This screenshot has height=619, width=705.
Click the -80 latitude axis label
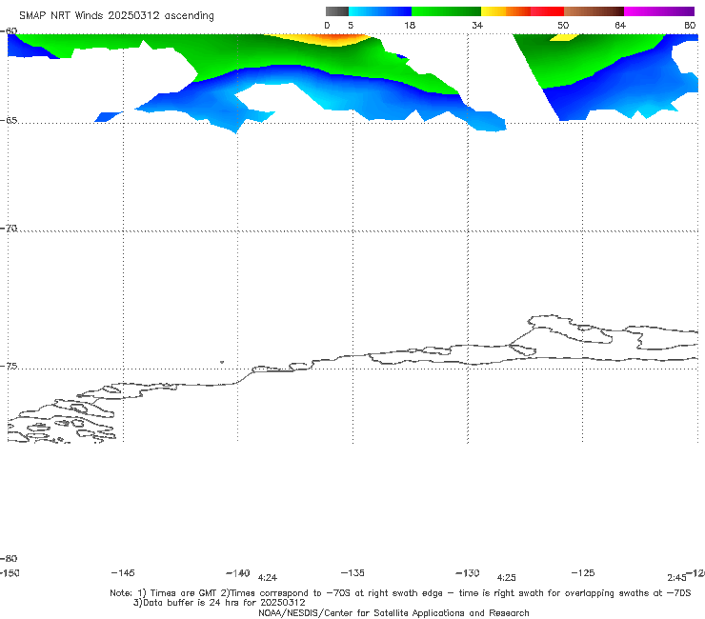pos(9,558)
